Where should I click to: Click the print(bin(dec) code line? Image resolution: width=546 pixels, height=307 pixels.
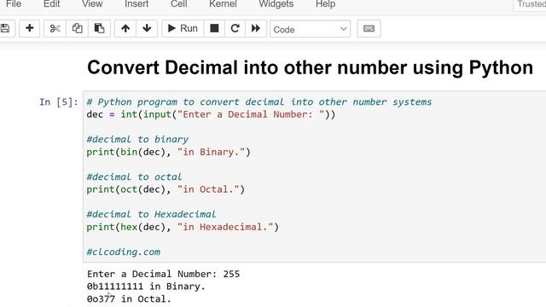tap(169, 152)
